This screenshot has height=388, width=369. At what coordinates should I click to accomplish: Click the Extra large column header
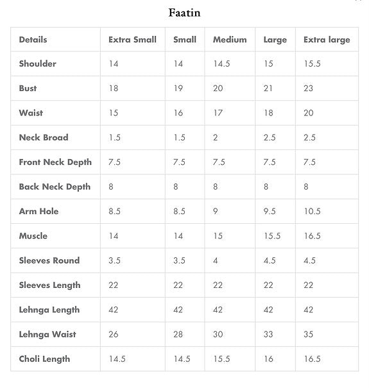point(327,40)
